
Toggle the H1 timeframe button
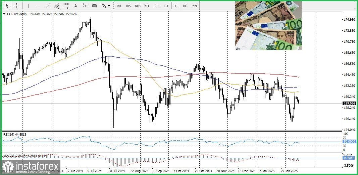[157, 6]
